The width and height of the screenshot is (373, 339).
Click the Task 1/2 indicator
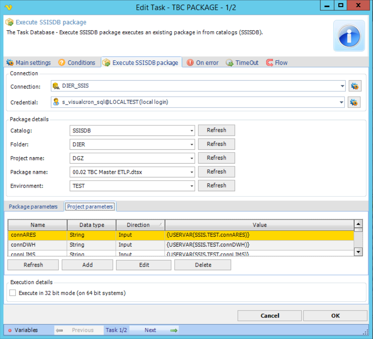[x=116, y=330]
